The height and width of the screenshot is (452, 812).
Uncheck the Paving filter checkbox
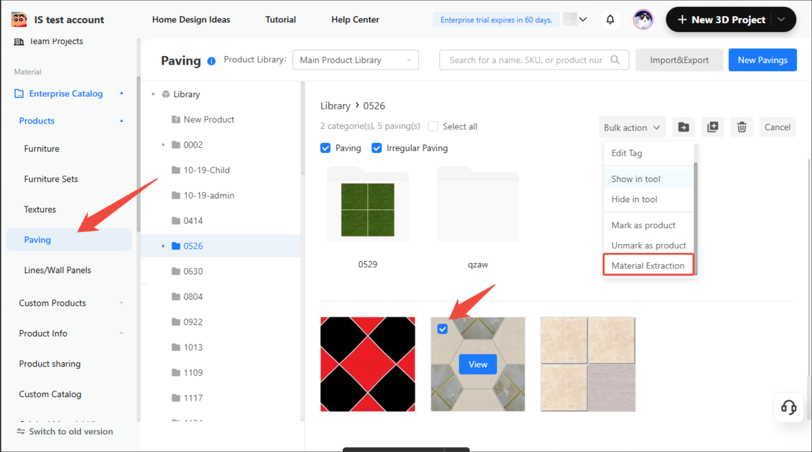[x=325, y=148]
